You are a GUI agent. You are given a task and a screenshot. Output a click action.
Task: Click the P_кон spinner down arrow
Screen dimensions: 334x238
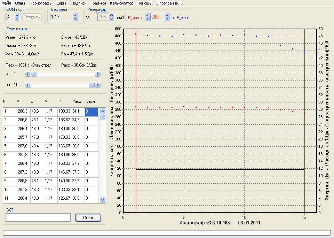coord(167,19)
